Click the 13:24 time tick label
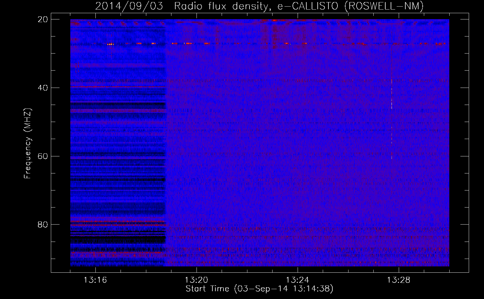This screenshot has height=299, width=484. click(x=297, y=280)
